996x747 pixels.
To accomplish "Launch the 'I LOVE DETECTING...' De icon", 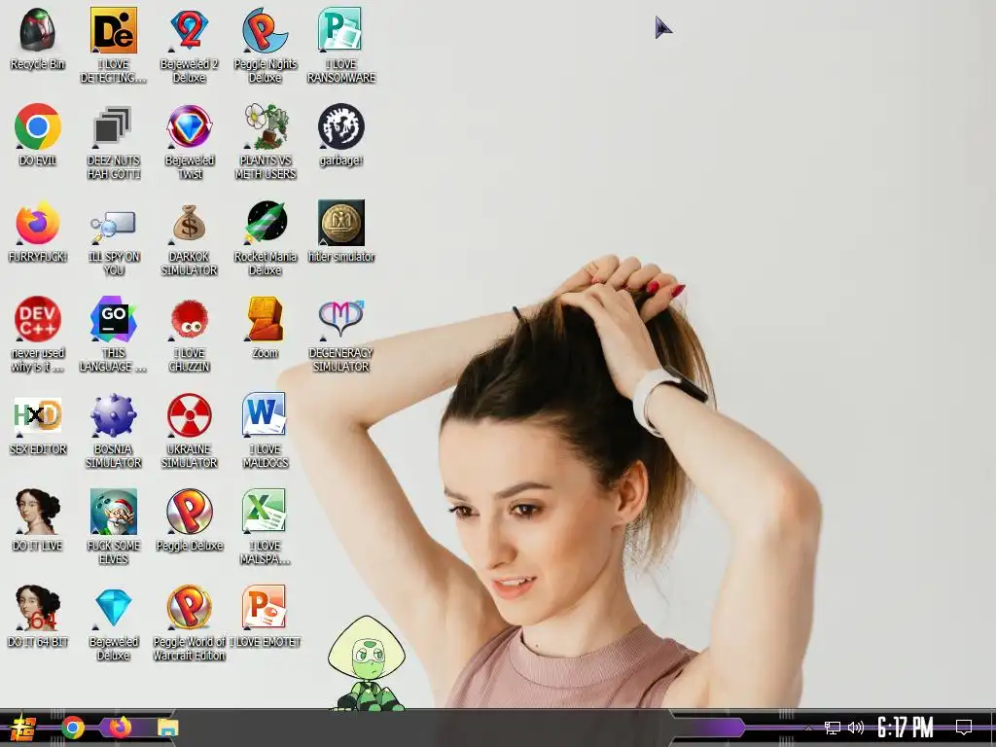I will [113, 30].
